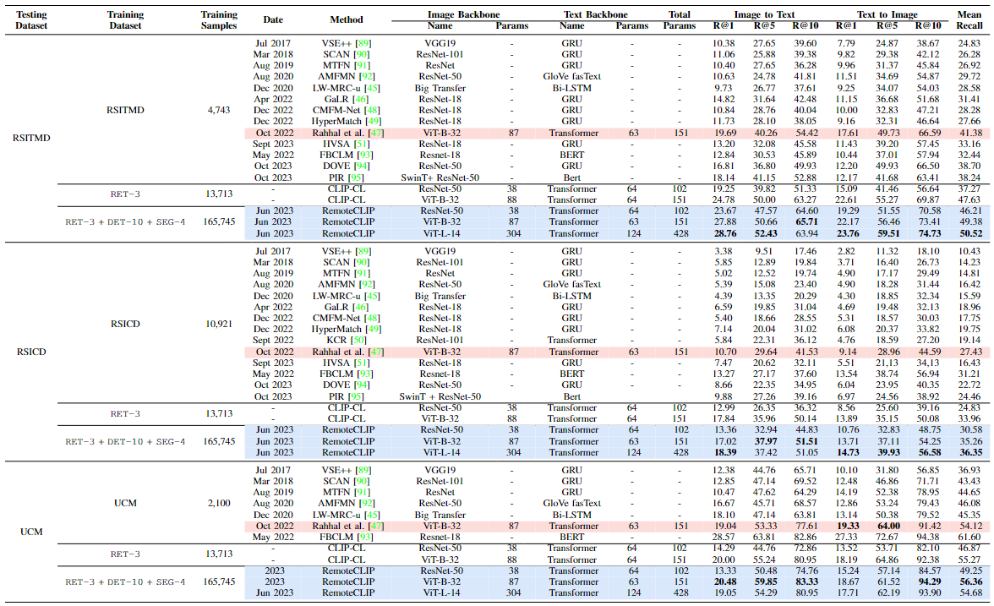994x606 pixels.
Task: Open citation [89] beside VSE++ in RSITMD section
Action: pyautogui.click(x=363, y=43)
